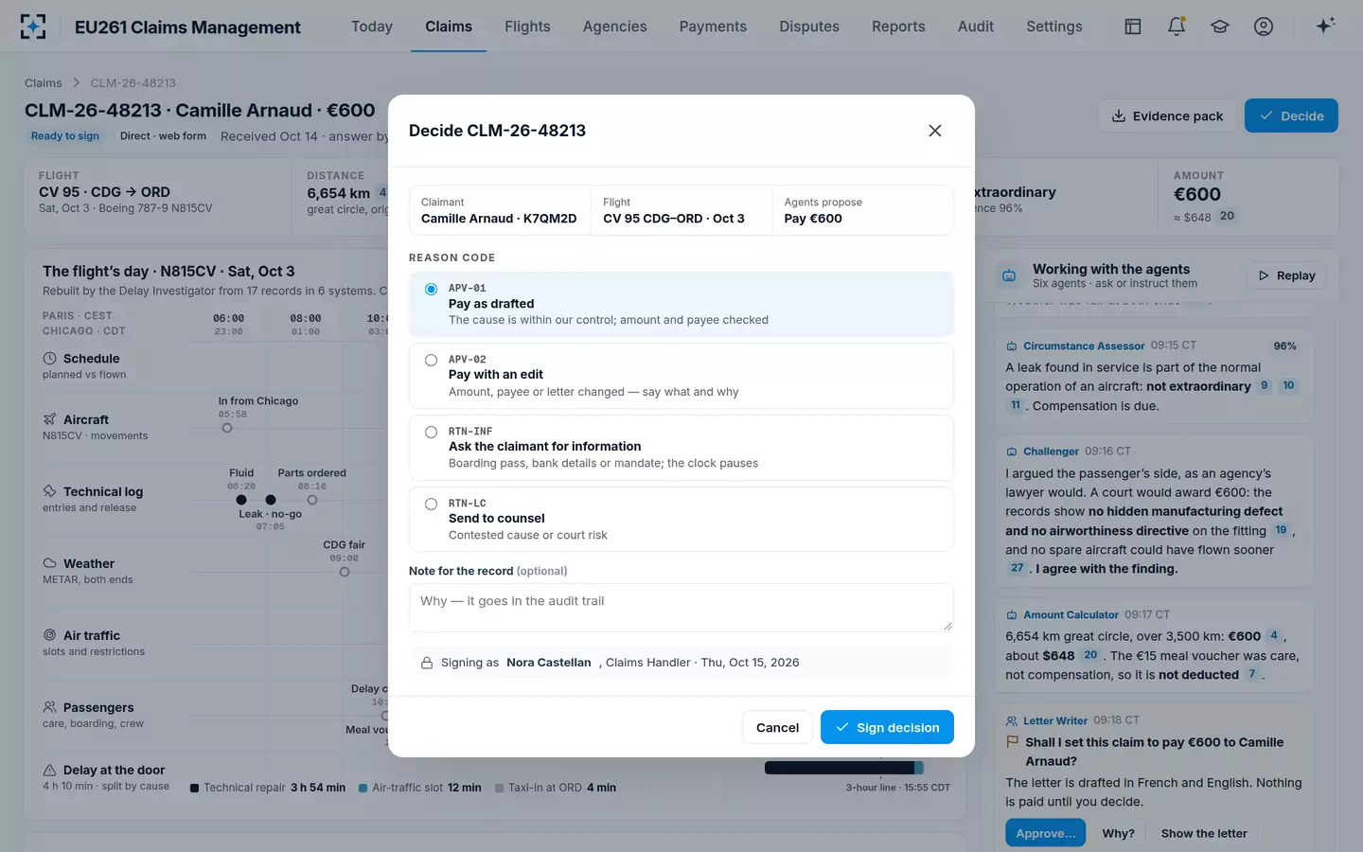Image resolution: width=1363 pixels, height=852 pixels.
Task: Click the agents robot icon in Working with the agents
Action: click(1009, 276)
